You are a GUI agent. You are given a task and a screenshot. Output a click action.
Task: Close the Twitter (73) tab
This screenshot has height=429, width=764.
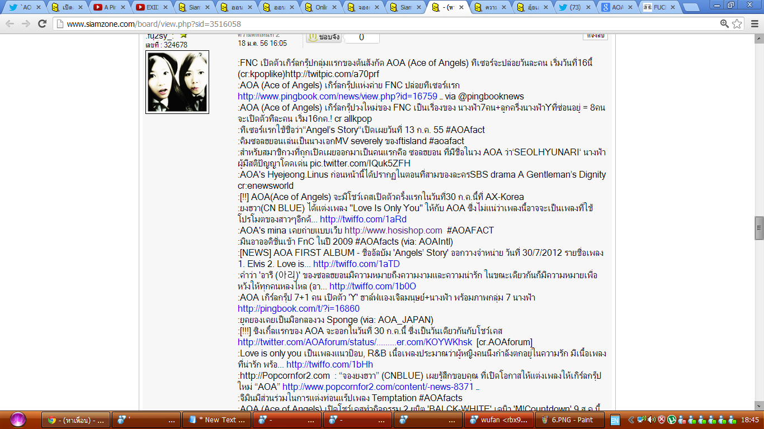589,8
